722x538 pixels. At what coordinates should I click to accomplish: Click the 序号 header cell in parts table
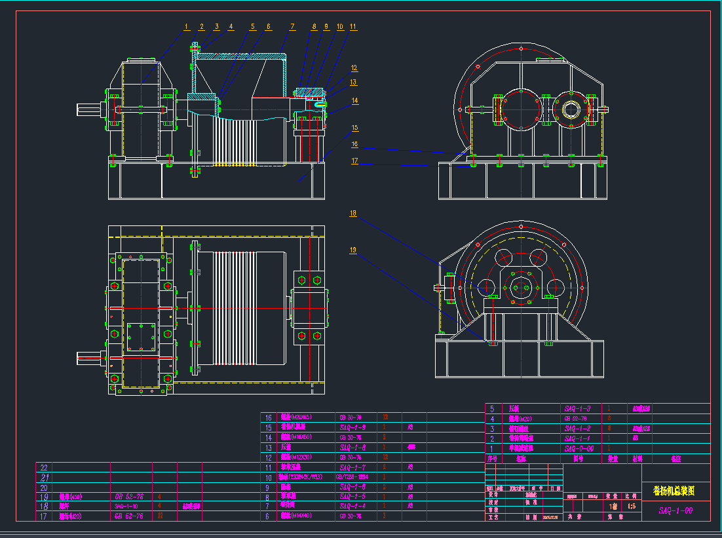[491, 459]
